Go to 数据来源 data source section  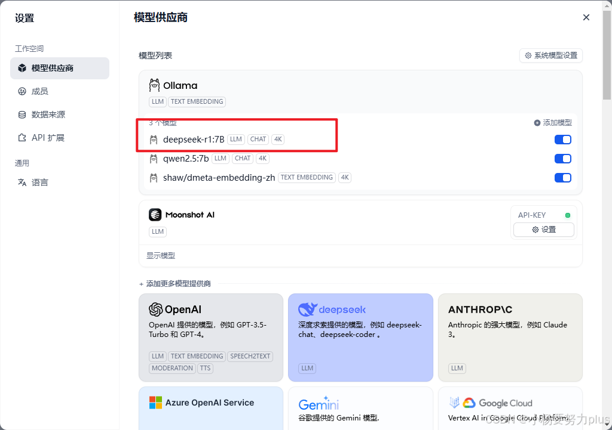[x=48, y=115]
